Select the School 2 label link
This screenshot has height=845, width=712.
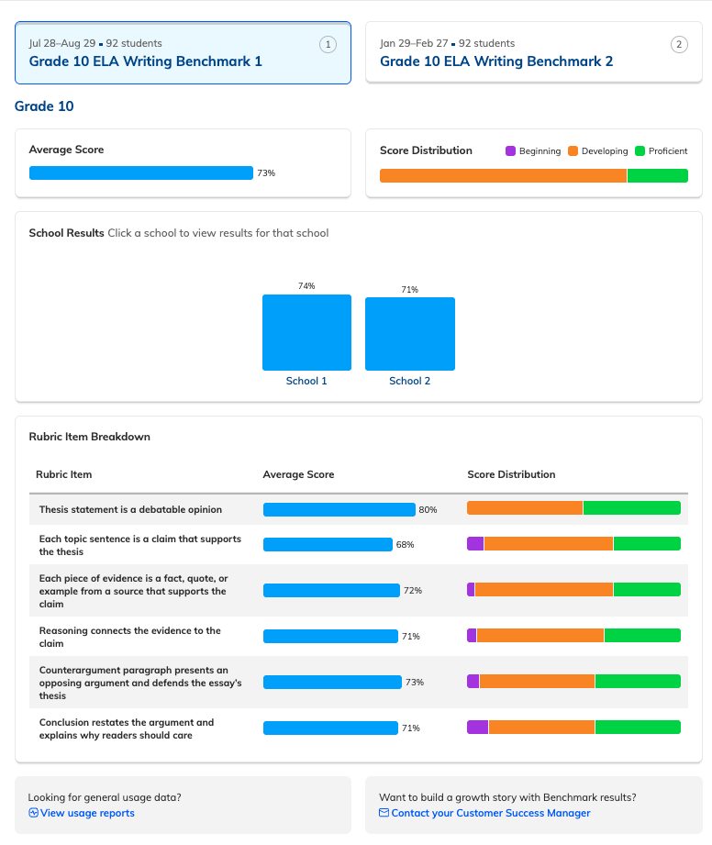pyautogui.click(x=409, y=381)
